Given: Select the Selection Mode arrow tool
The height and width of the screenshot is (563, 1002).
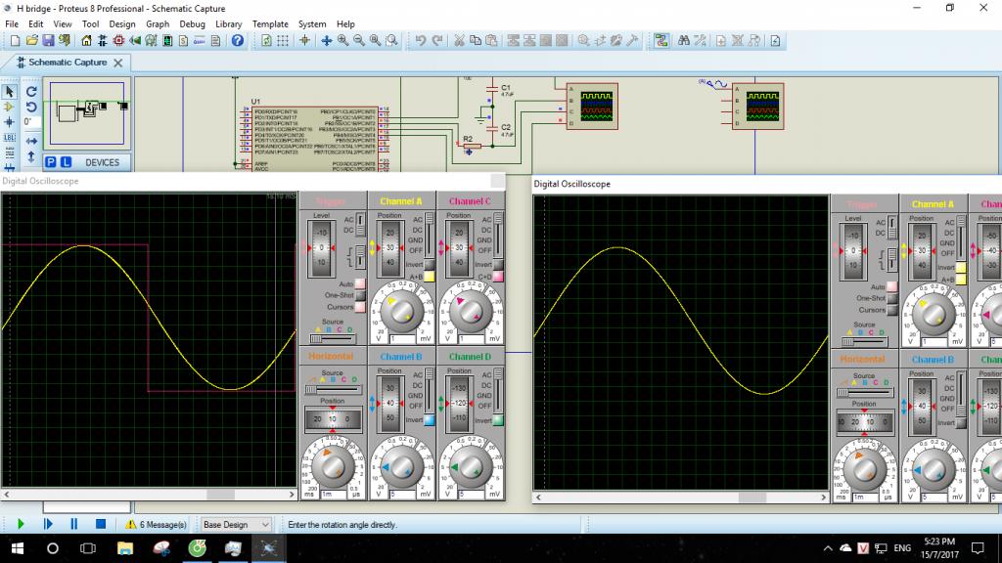Looking at the screenshot, I should [10, 91].
